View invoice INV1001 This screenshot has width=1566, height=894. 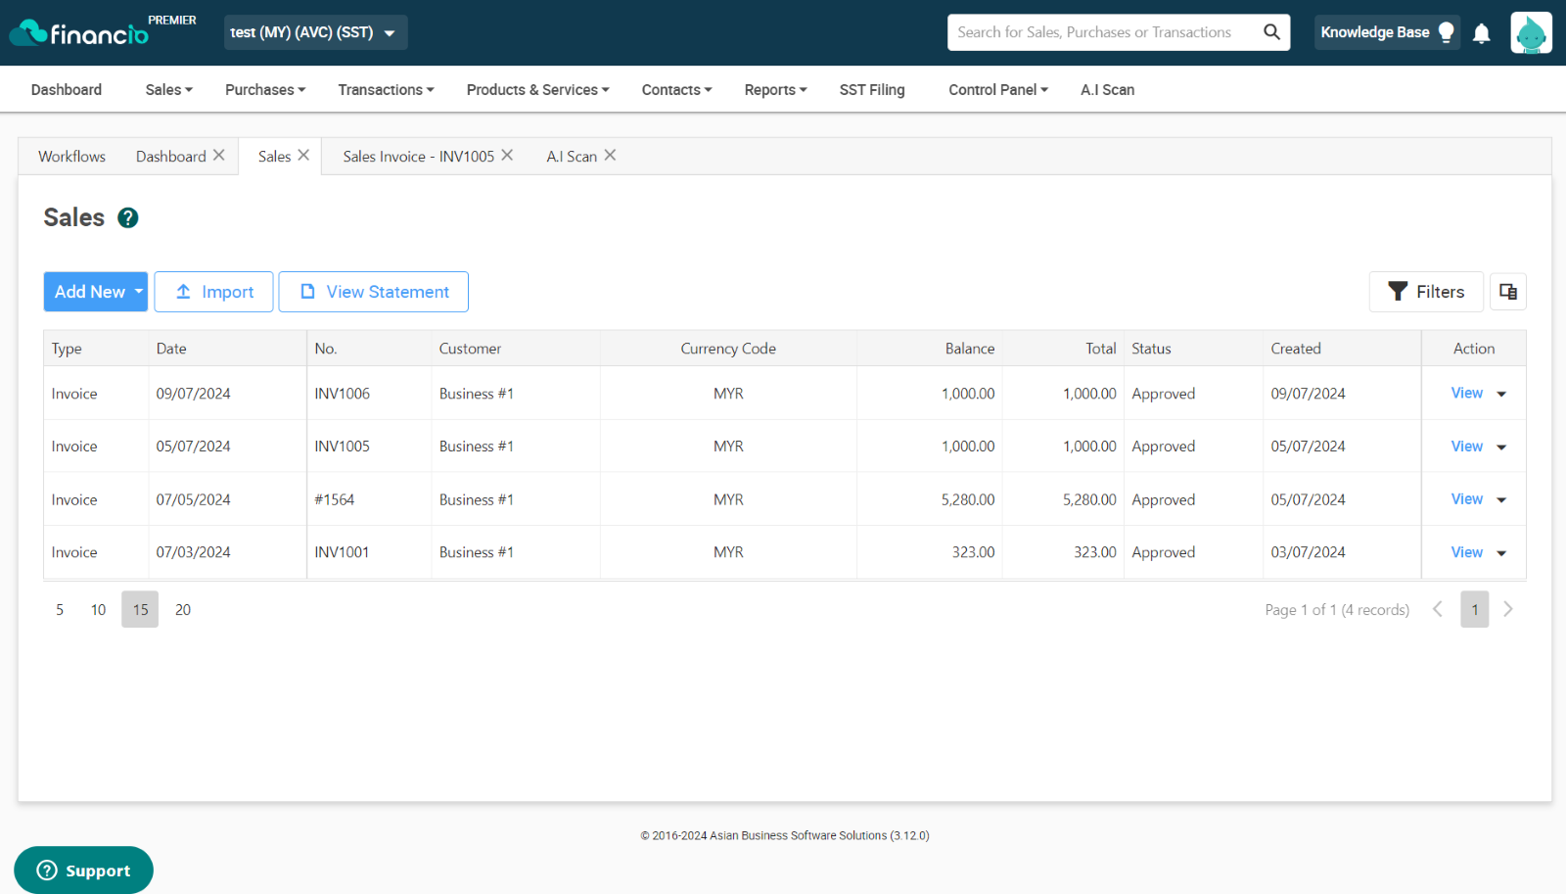click(x=1466, y=551)
